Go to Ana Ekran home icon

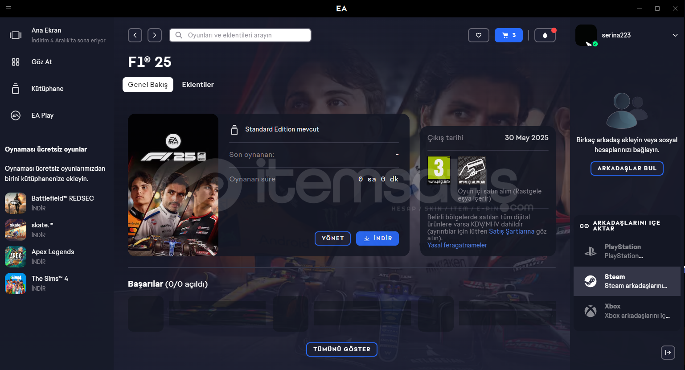pos(16,35)
